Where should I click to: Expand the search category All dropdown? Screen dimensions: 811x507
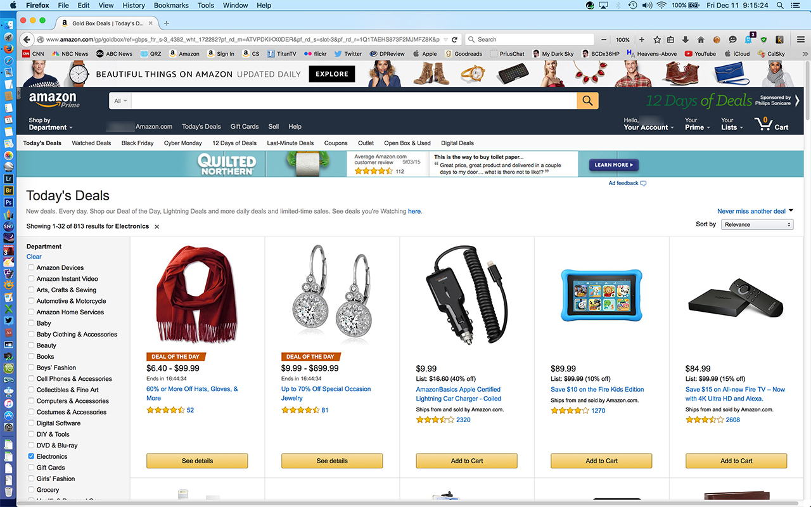(x=120, y=101)
